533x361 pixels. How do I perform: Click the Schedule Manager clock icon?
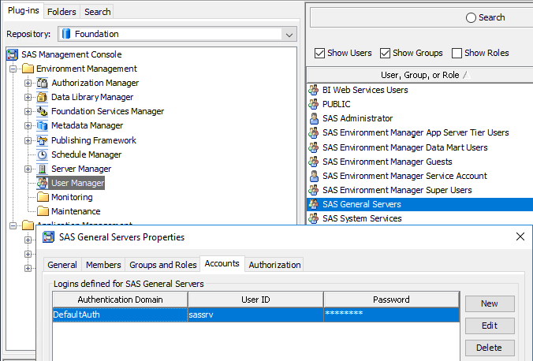point(43,154)
